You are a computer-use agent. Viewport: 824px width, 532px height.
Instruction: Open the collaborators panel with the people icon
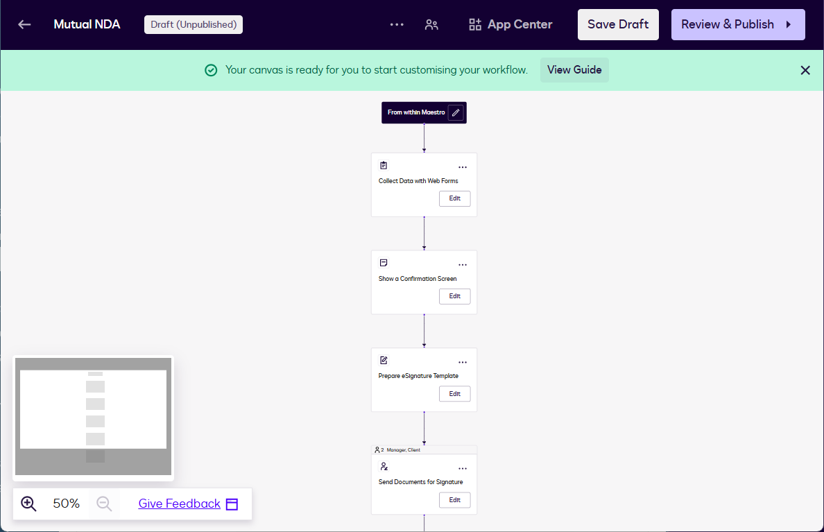(431, 24)
